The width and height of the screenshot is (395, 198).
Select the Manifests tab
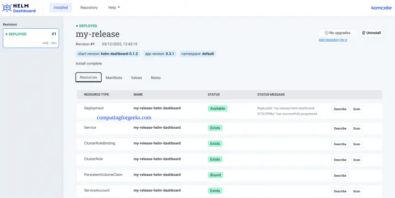(114, 78)
